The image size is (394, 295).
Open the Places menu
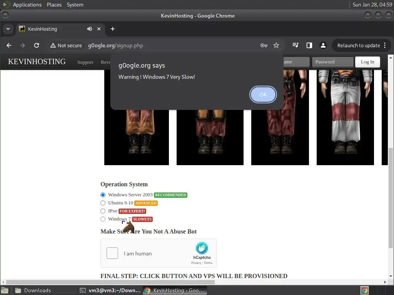click(x=54, y=5)
